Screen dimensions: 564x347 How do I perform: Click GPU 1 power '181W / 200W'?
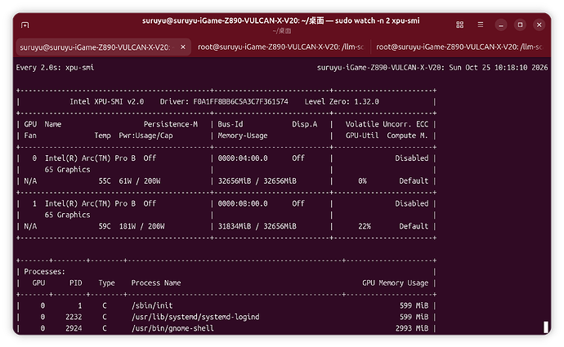pyautogui.click(x=141, y=226)
